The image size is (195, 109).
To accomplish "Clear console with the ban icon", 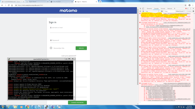I will coord(143,11).
